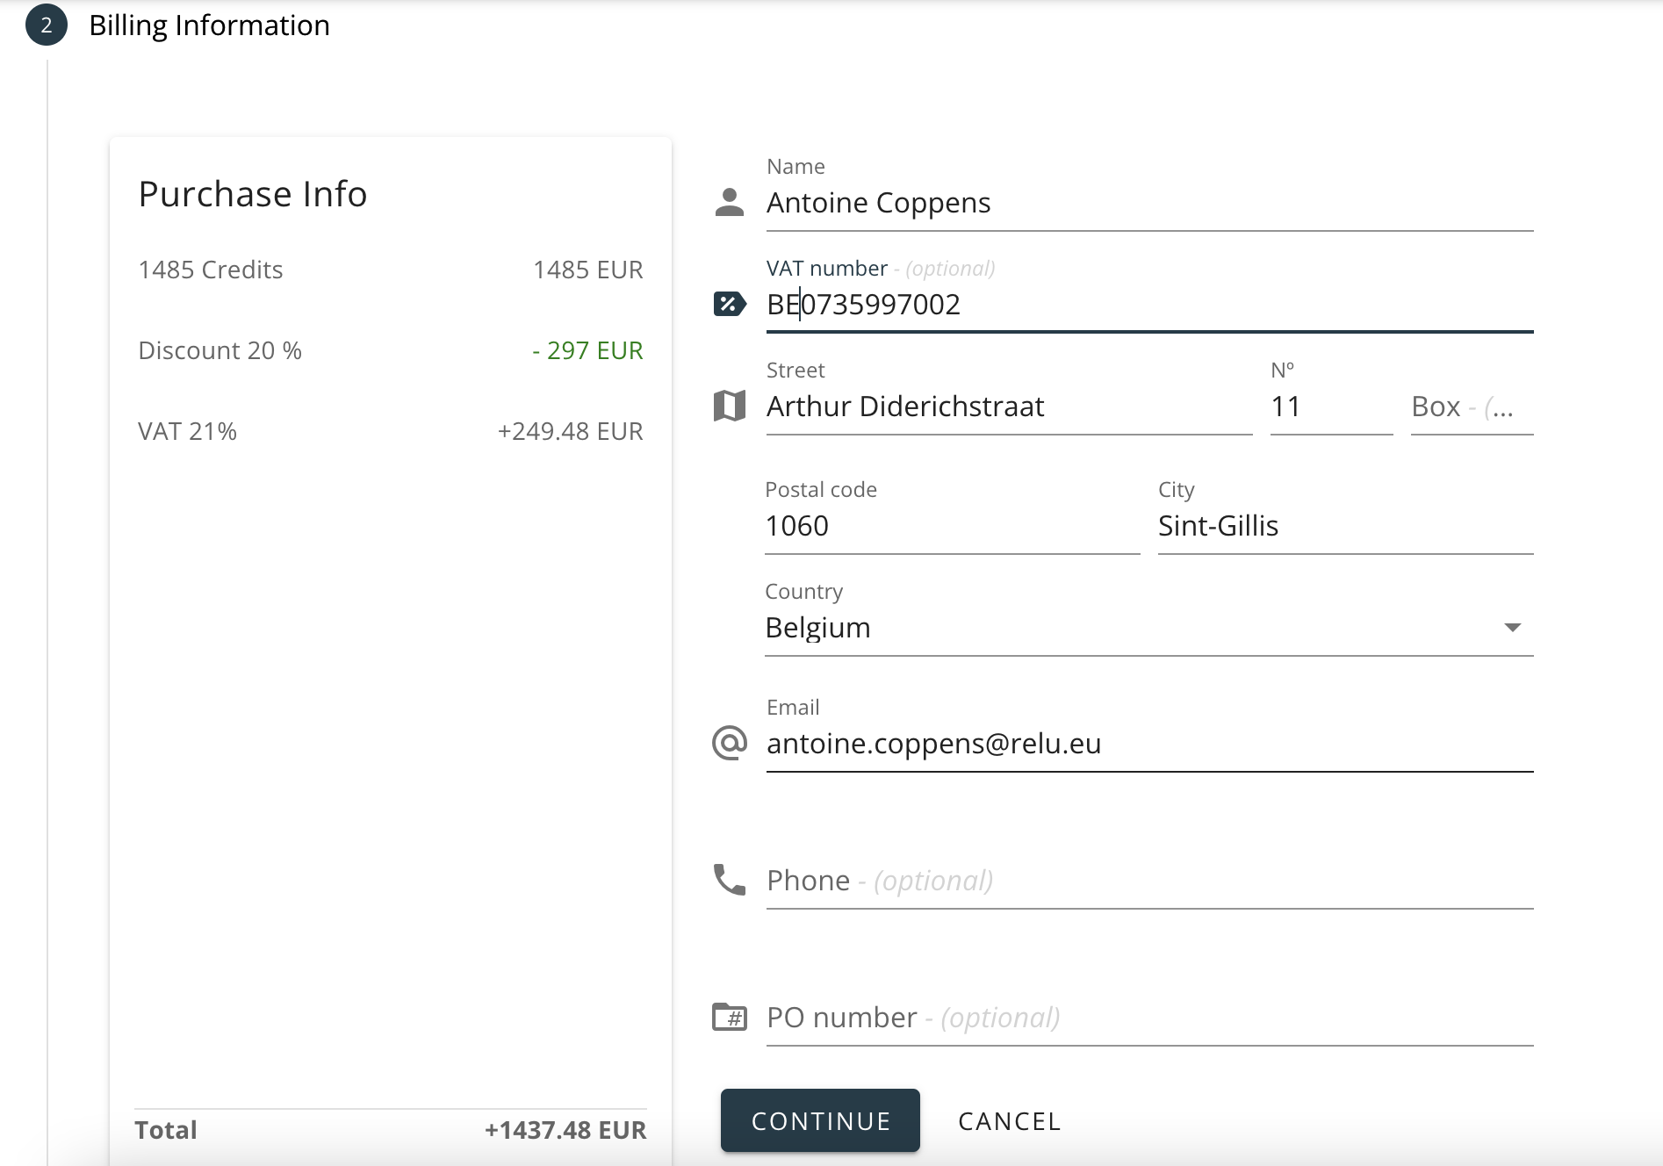Click into the VAT number field
Image resolution: width=1663 pixels, height=1166 pixels.
(1148, 305)
